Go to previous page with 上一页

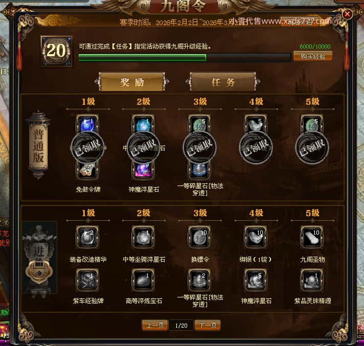(155, 325)
